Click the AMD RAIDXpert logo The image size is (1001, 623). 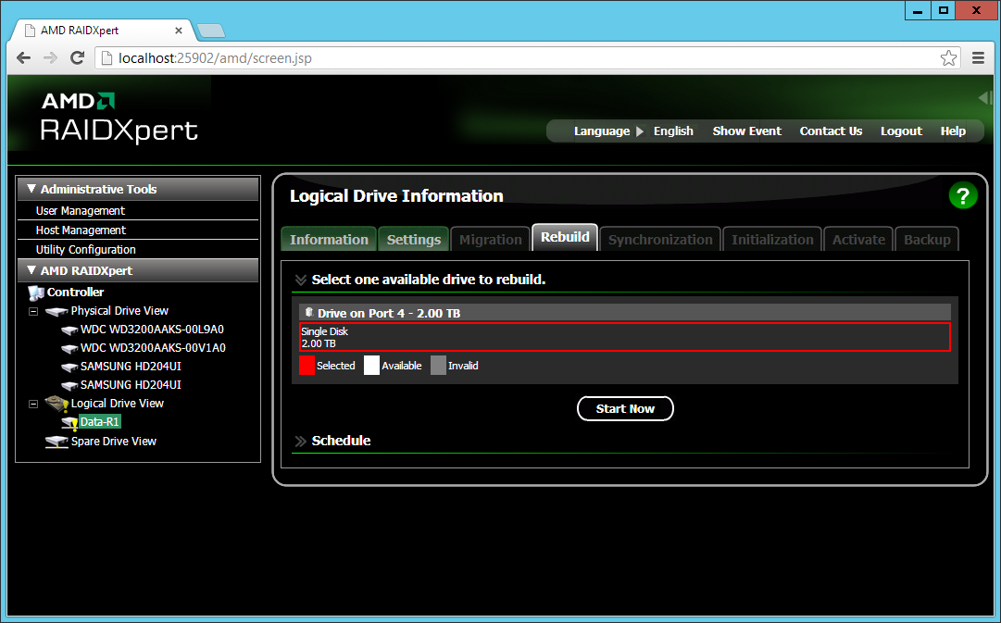pyautogui.click(x=119, y=118)
